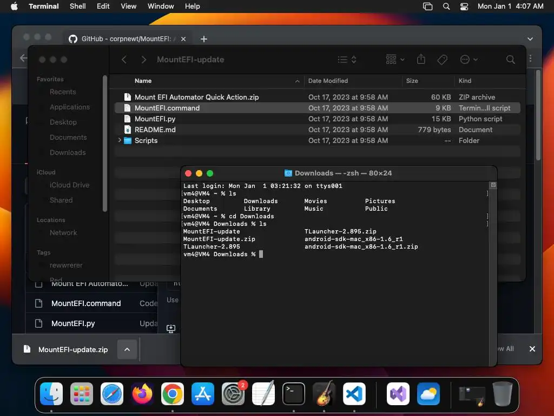Open System Settings from the Dock
The height and width of the screenshot is (416, 554).
point(233,394)
